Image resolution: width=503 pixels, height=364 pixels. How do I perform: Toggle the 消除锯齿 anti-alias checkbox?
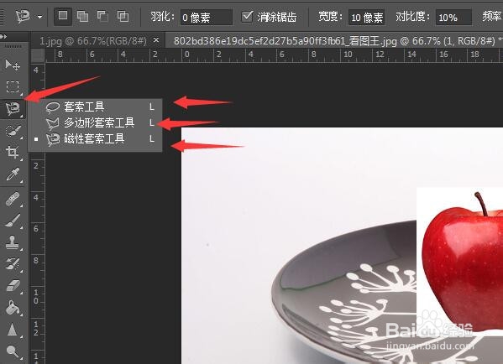coord(247,16)
